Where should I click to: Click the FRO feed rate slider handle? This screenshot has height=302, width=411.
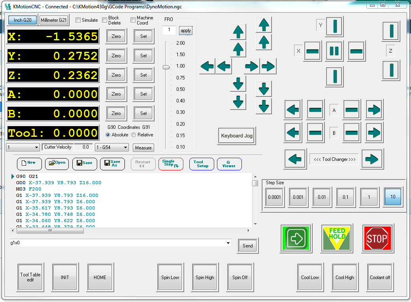166,67
